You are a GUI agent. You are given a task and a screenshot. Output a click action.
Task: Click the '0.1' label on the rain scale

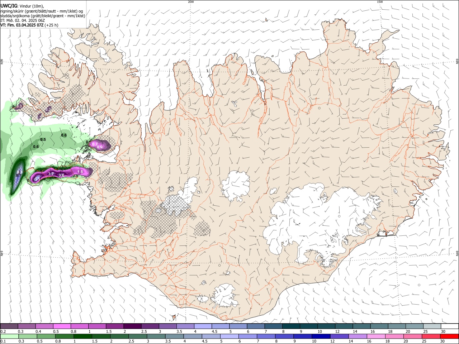tap(3, 341)
